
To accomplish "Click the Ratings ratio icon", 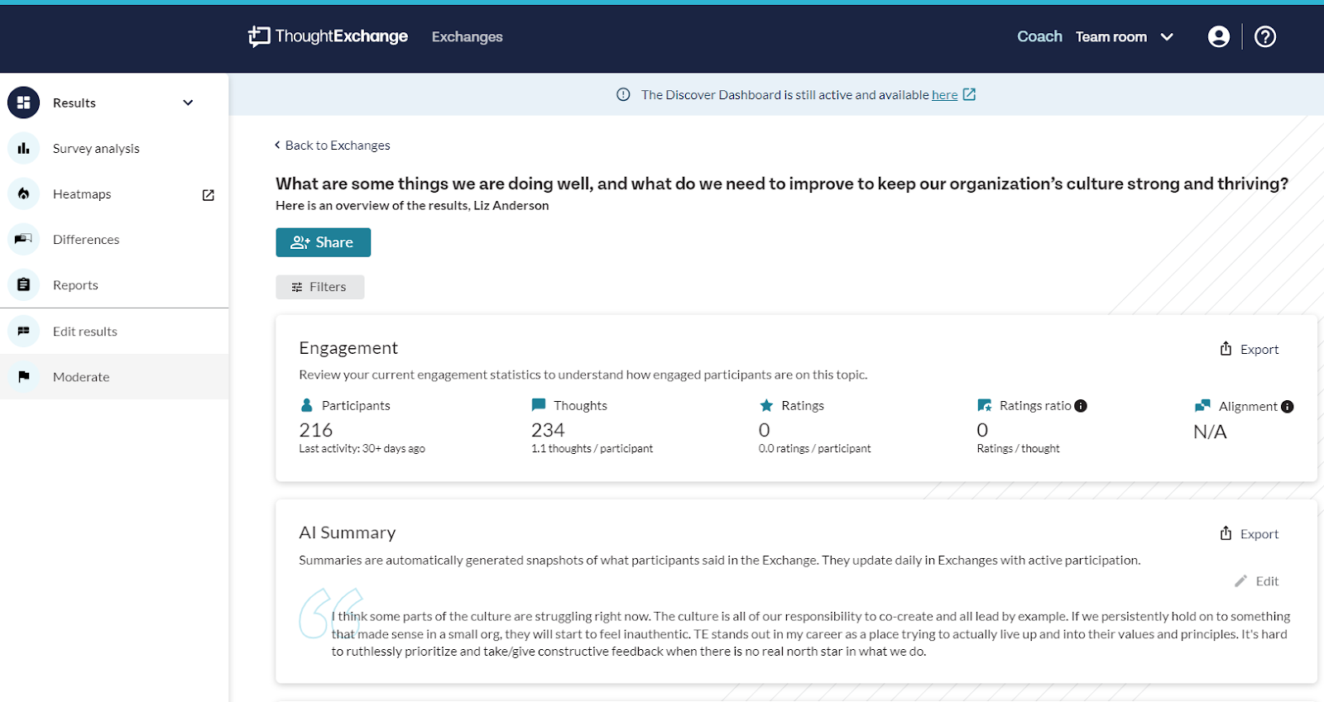I will (984, 405).
